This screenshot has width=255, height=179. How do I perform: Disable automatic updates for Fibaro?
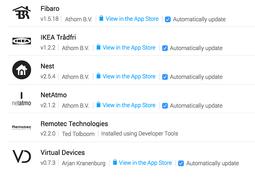(x=168, y=19)
